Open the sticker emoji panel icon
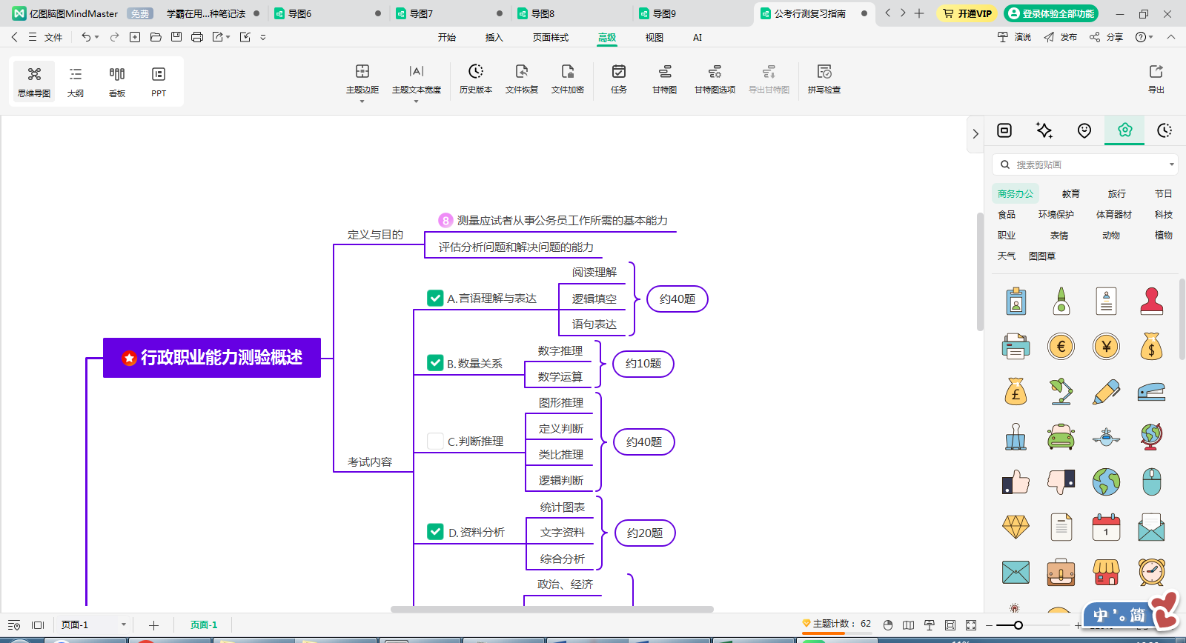 click(x=1084, y=130)
